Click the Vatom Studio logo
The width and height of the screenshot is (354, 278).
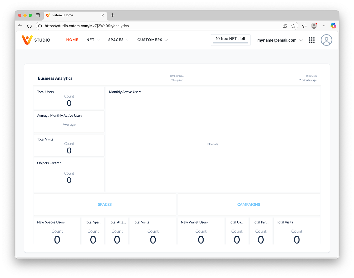(x=36, y=40)
